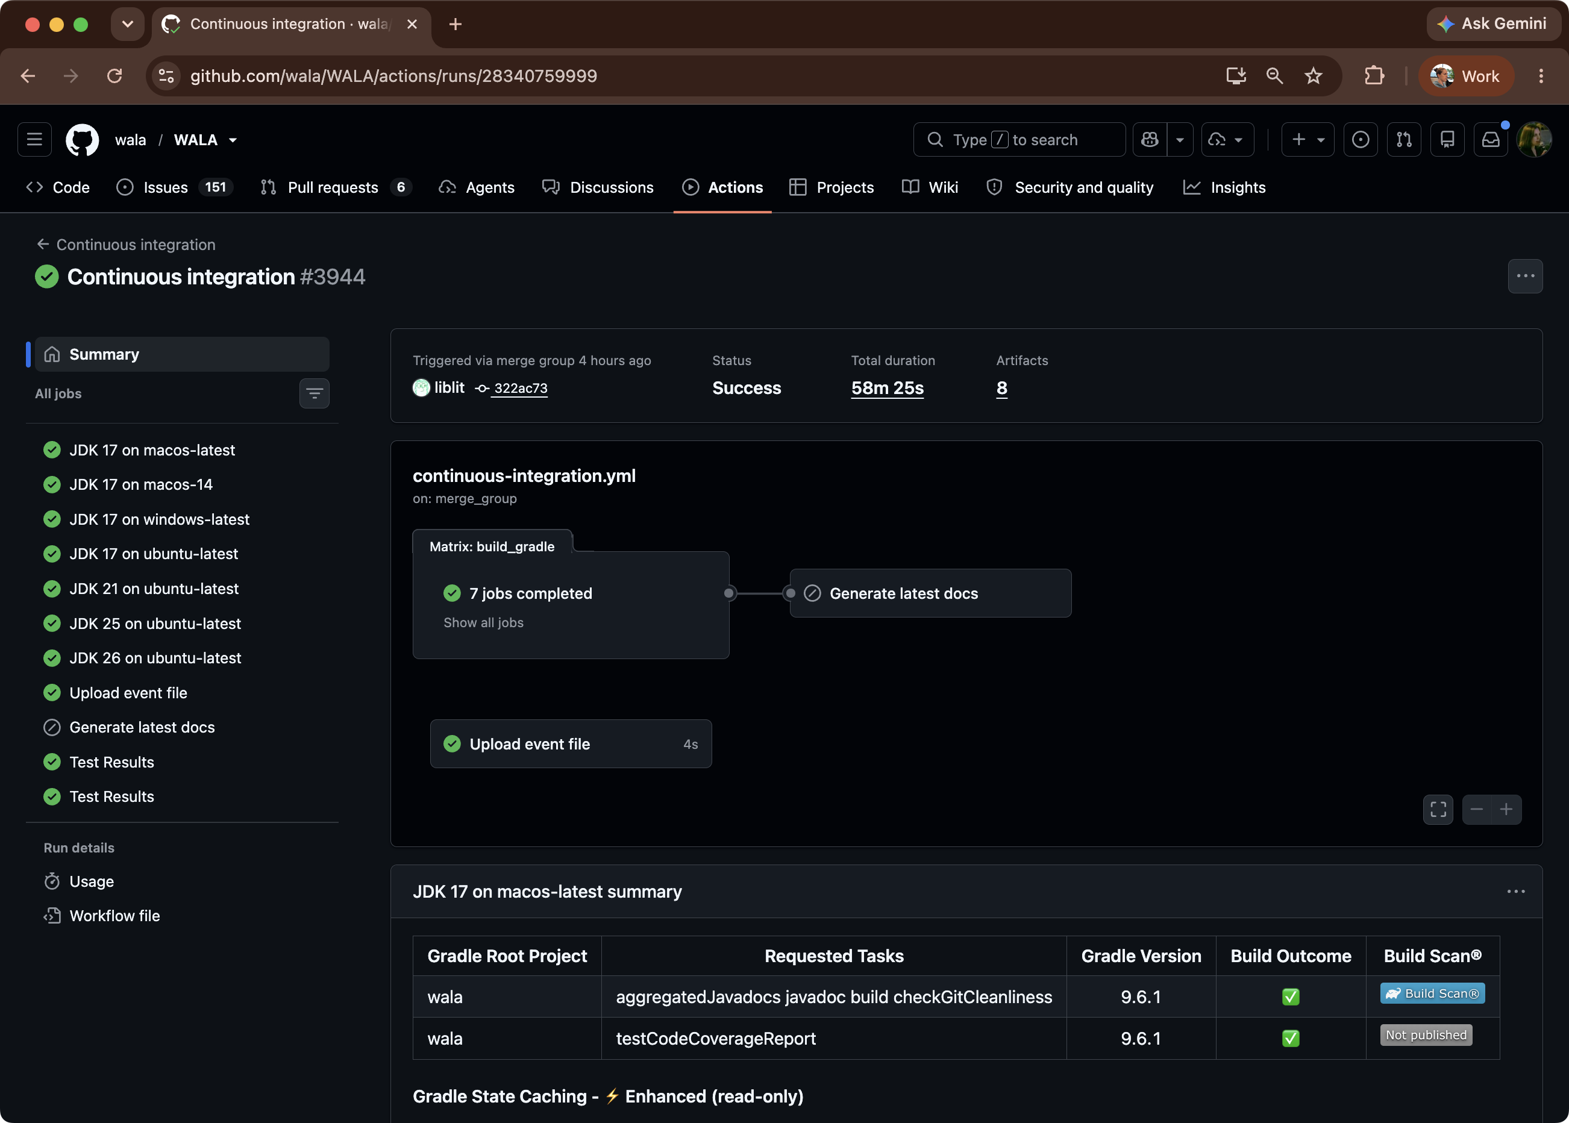Select the Actions tab
Image resolution: width=1569 pixels, height=1123 pixels.
click(x=722, y=187)
